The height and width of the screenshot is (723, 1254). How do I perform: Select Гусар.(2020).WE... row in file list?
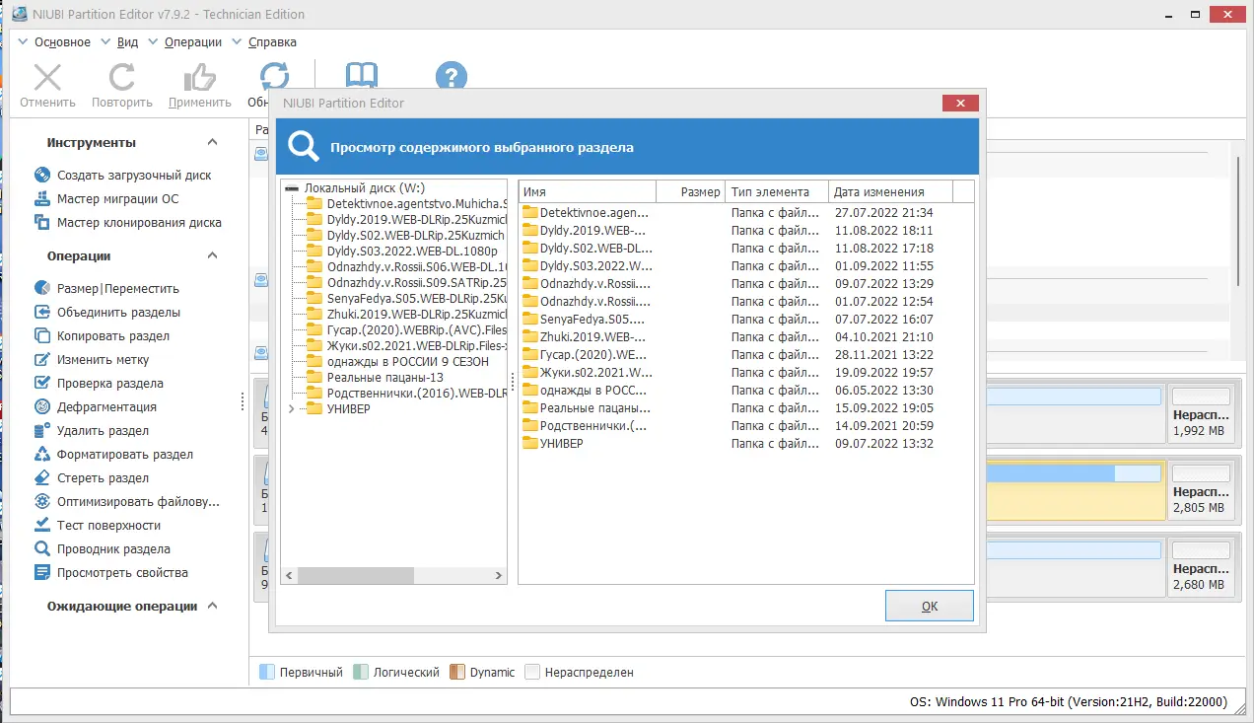(746, 355)
